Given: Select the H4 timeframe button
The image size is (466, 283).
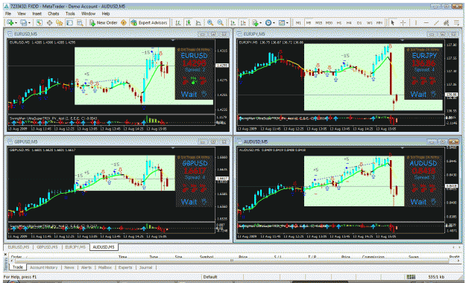Looking at the screenshot, I should (x=349, y=23).
